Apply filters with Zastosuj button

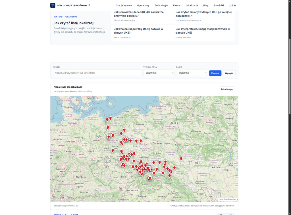coord(215,73)
